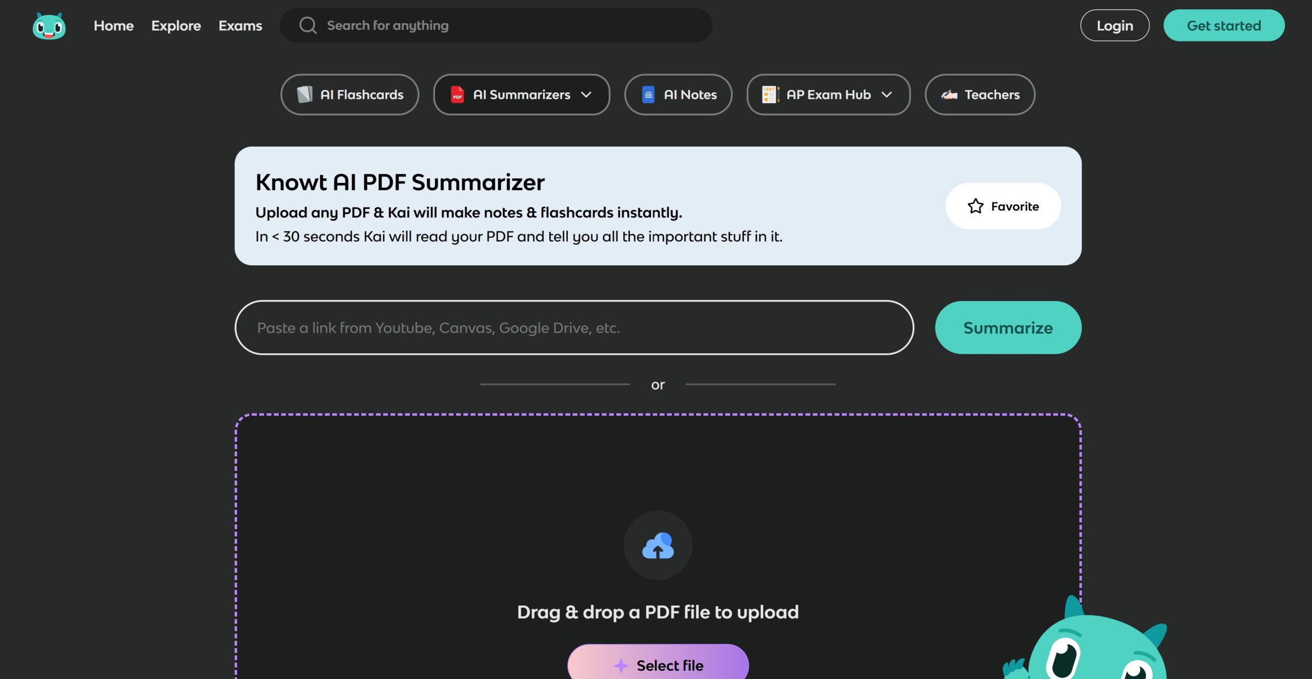
Task: Open the Teachers tab
Action: point(980,94)
